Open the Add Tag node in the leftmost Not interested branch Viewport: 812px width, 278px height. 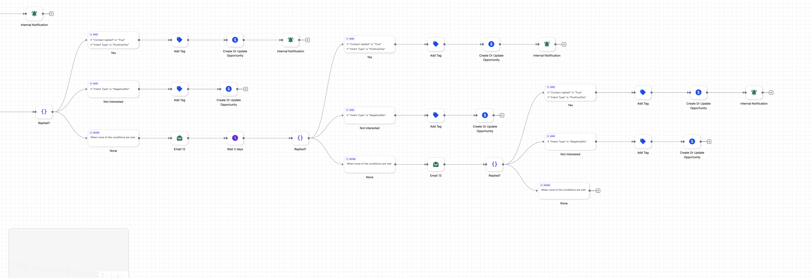[x=179, y=89]
